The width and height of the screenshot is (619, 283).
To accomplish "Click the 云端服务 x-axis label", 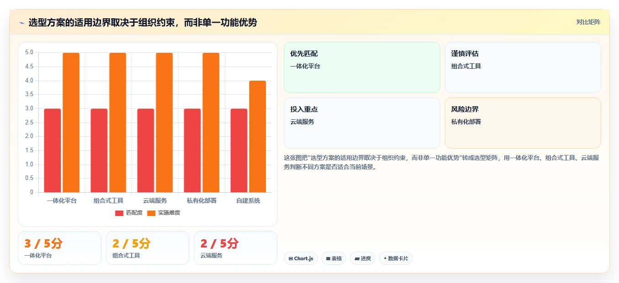I will click(155, 201).
